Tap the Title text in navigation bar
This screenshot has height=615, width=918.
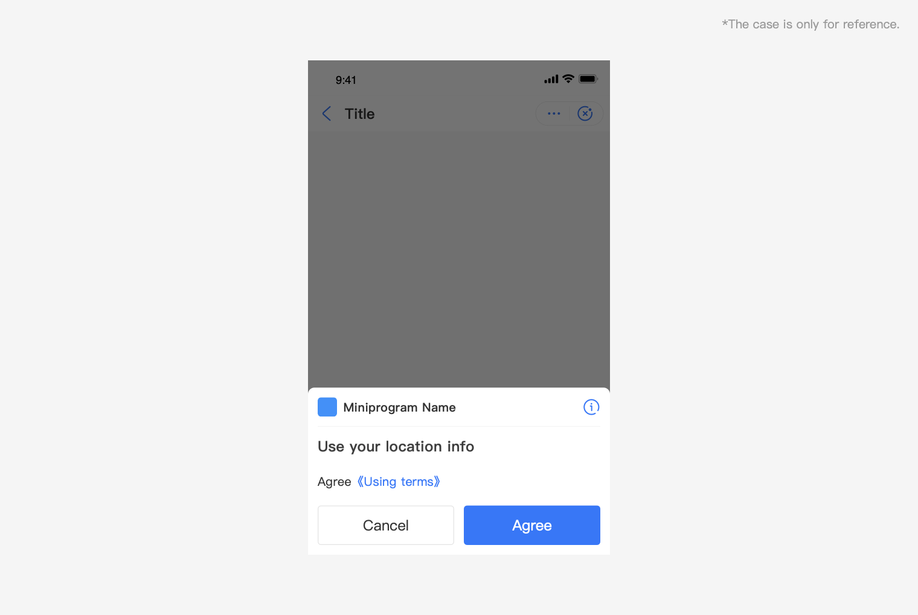pyautogui.click(x=360, y=114)
